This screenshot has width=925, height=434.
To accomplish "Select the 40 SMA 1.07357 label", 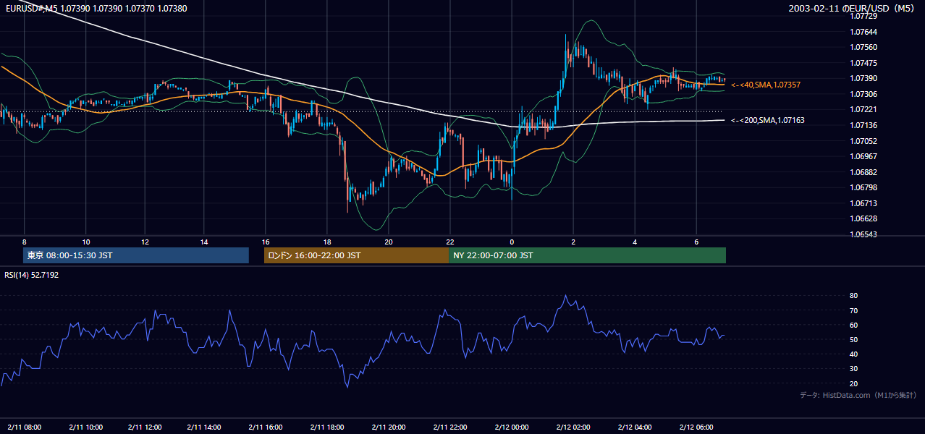I will pos(766,85).
